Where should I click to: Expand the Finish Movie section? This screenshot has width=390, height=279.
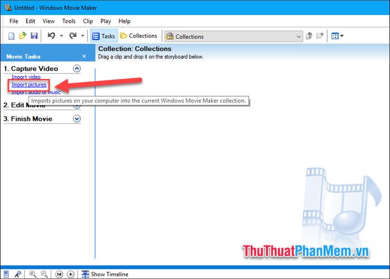[x=77, y=119]
